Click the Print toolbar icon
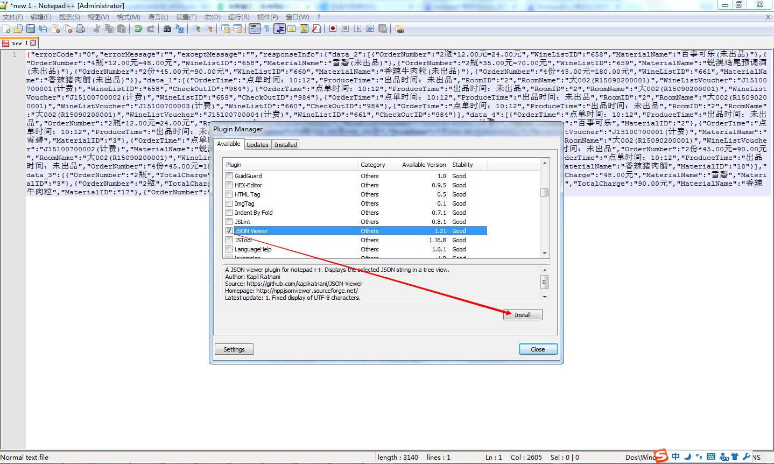This screenshot has height=464, width=774. [x=80, y=29]
